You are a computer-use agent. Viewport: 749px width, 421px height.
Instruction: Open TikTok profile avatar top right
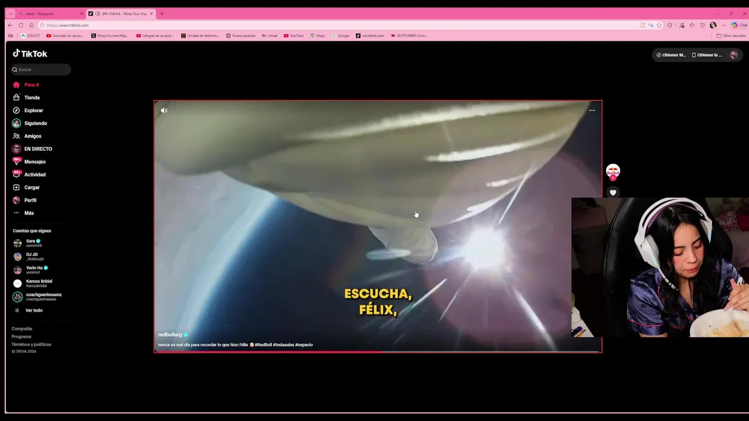734,55
